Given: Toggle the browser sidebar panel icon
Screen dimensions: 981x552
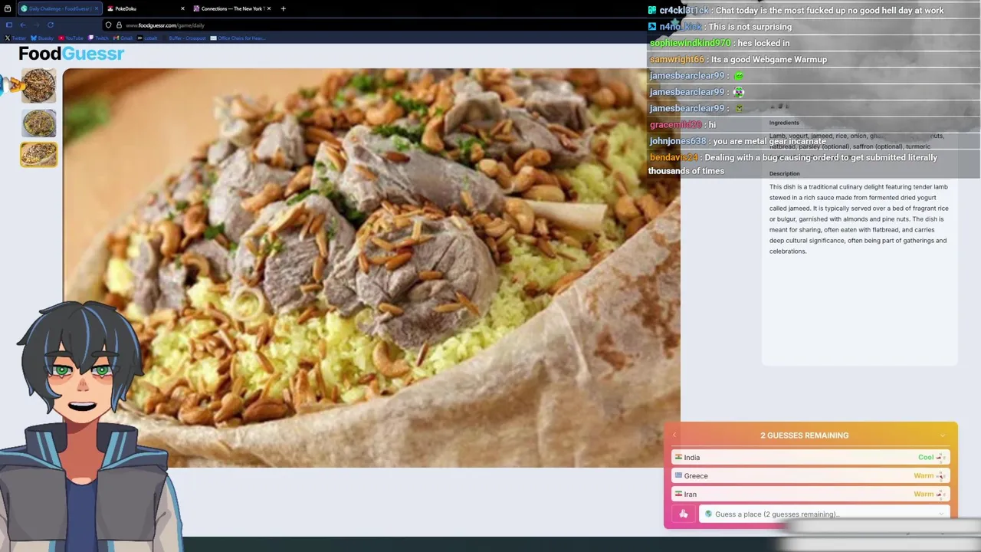Looking at the screenshot, I should click(x=8, y=25).
